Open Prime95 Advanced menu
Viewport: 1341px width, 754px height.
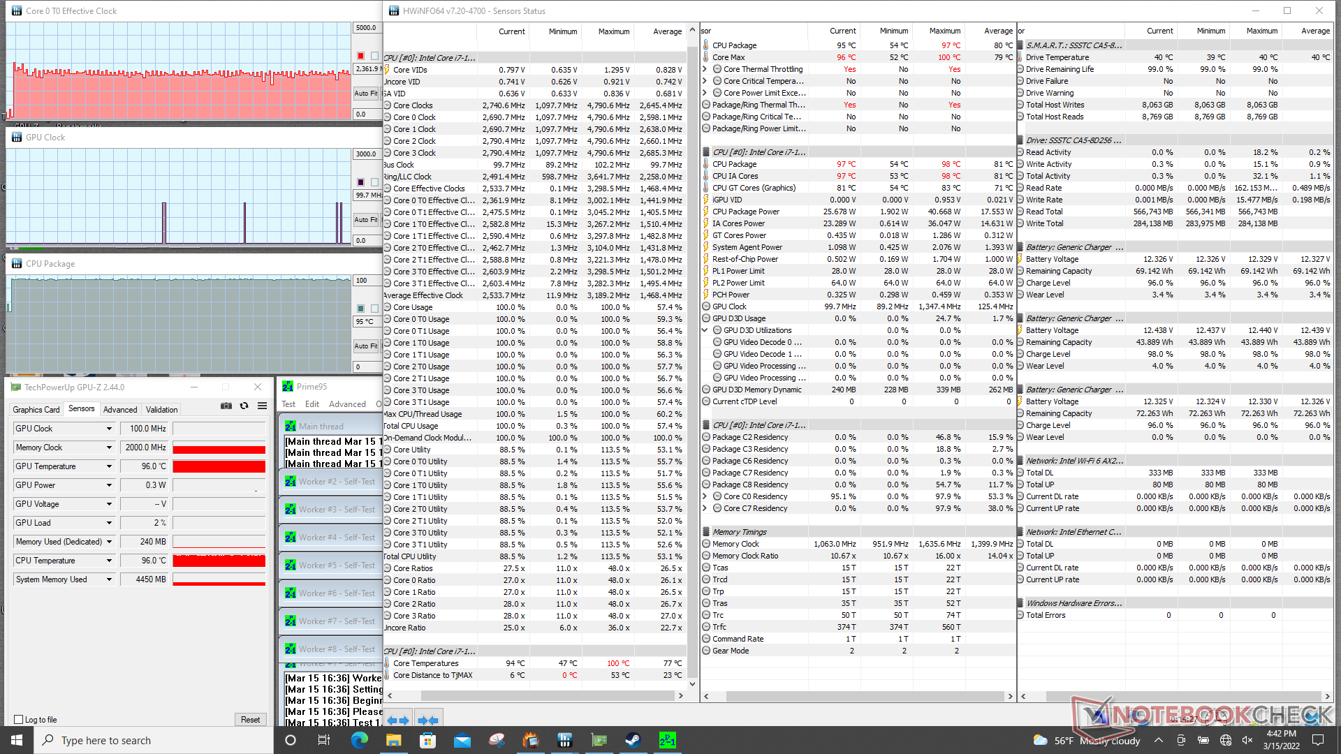(x=347, y=404)
